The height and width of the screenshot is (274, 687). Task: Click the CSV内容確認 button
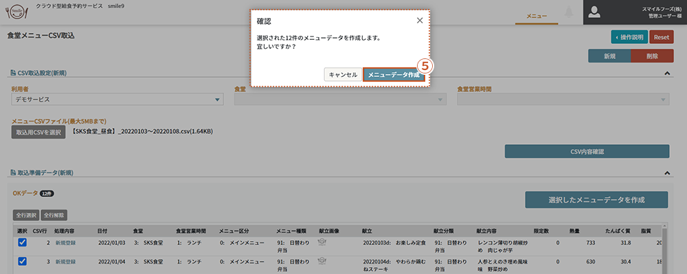pos(587,152)
